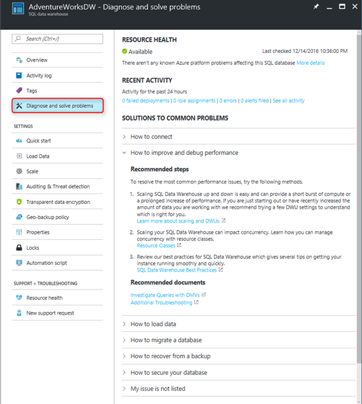Screen dimensions: 362x404
Task: Collapse How to improve and debug performance
Action: pyautogui.click(x=239, y=152)
